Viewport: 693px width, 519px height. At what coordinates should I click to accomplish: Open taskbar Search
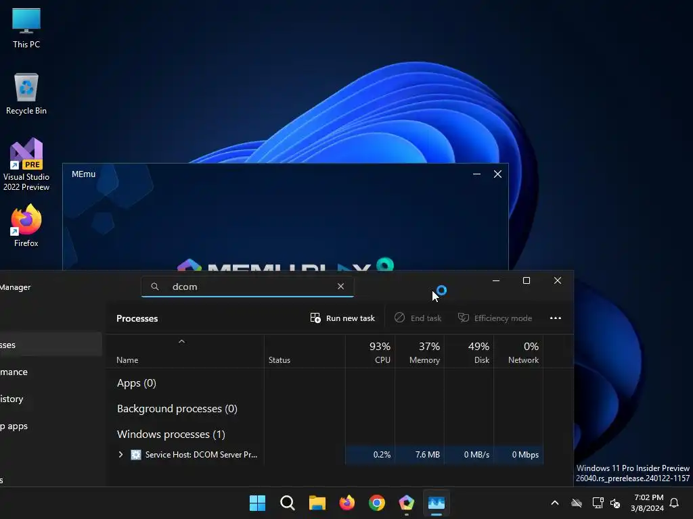point(287,503)
